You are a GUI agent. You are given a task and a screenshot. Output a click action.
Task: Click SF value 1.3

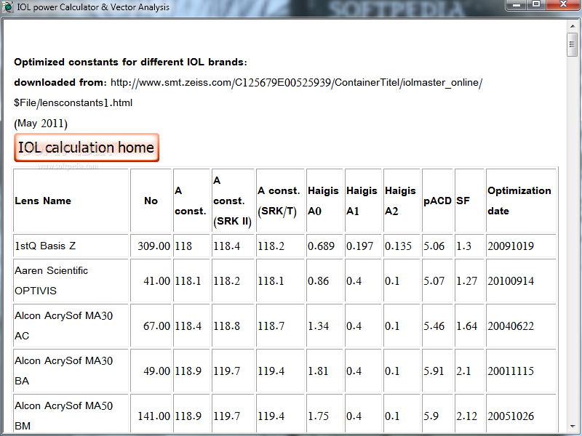click(x=463, y=246)
